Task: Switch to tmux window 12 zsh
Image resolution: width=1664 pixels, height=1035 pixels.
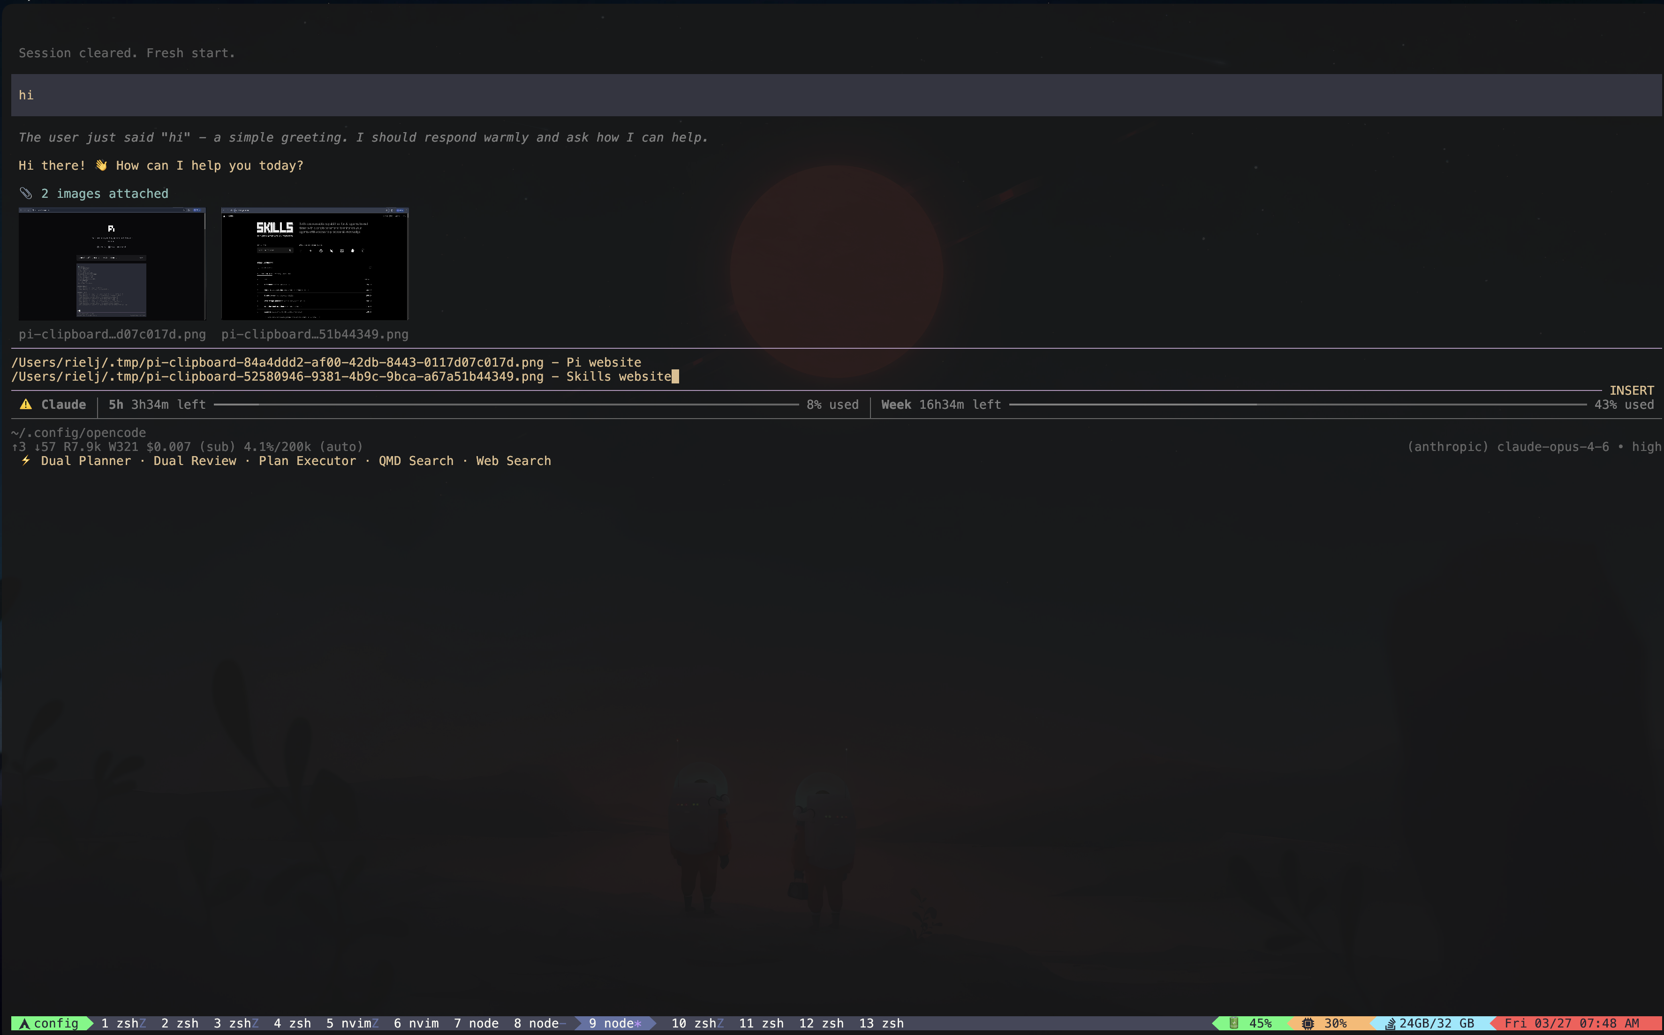Action: [x=821, y=1023]
